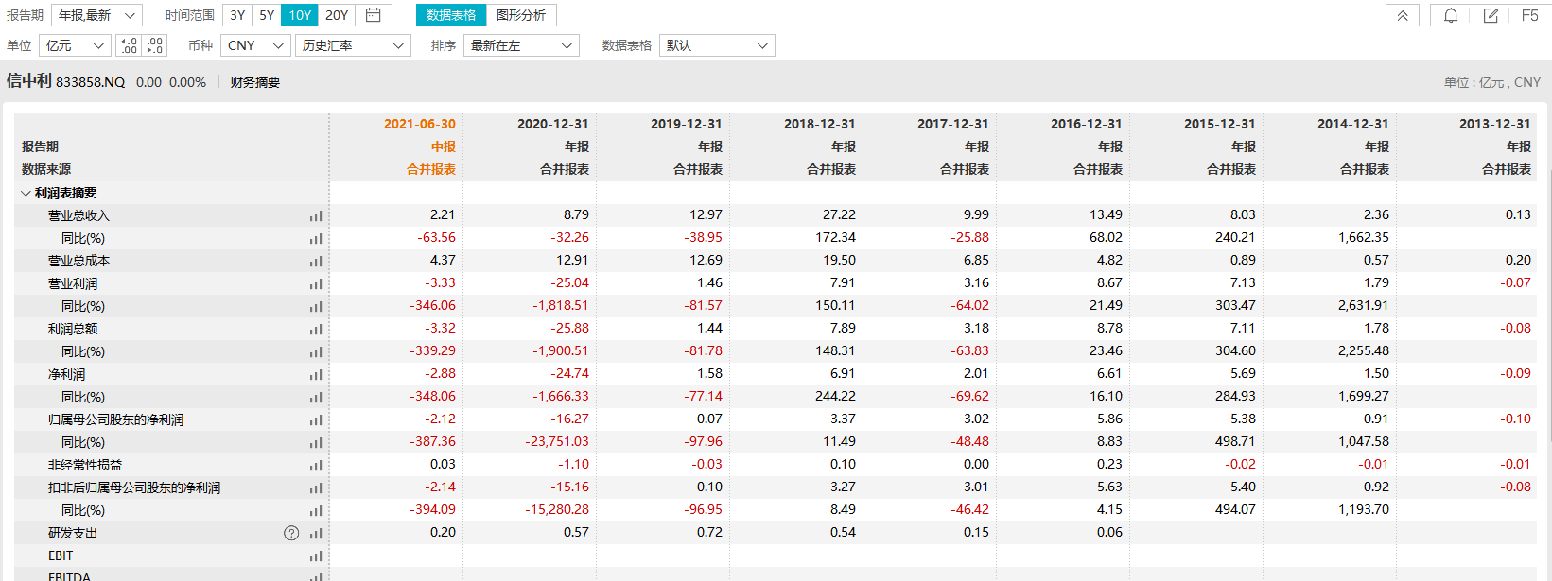Click the notification bell icon

pos(1450,15)
